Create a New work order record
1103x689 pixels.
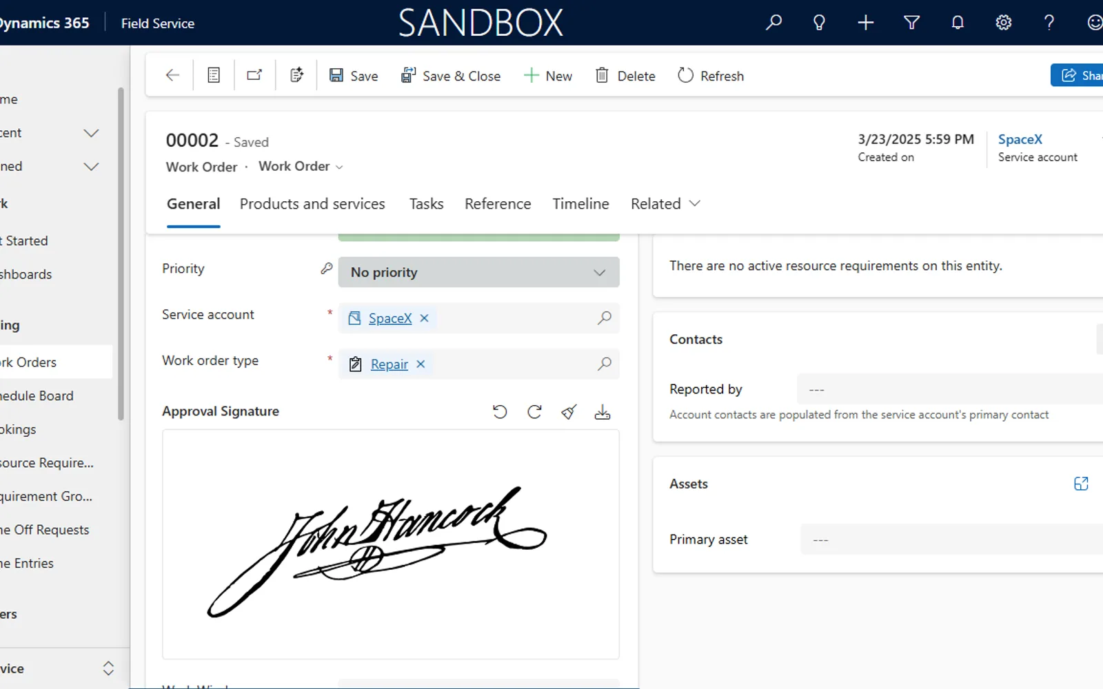pyautogui.click(x=548, y=76)
